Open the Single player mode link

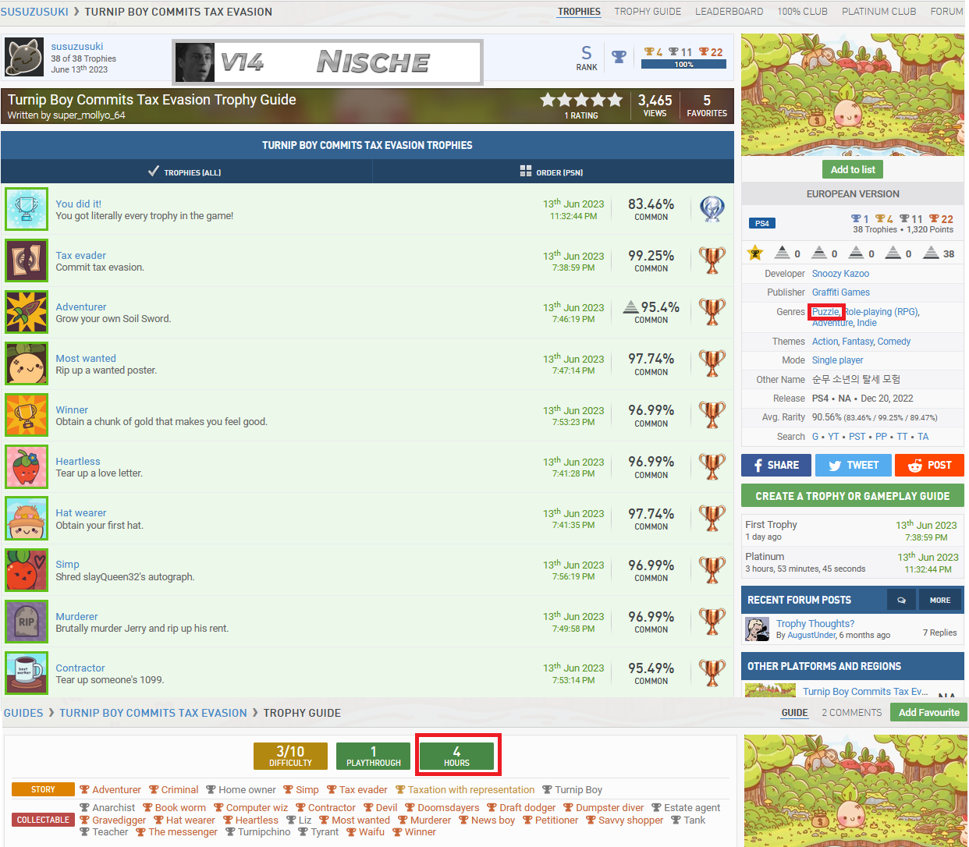pyautogui.click(x=838, y=360)
